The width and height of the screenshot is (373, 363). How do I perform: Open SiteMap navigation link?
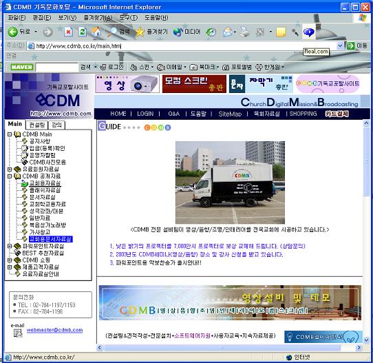click(230, 114)
